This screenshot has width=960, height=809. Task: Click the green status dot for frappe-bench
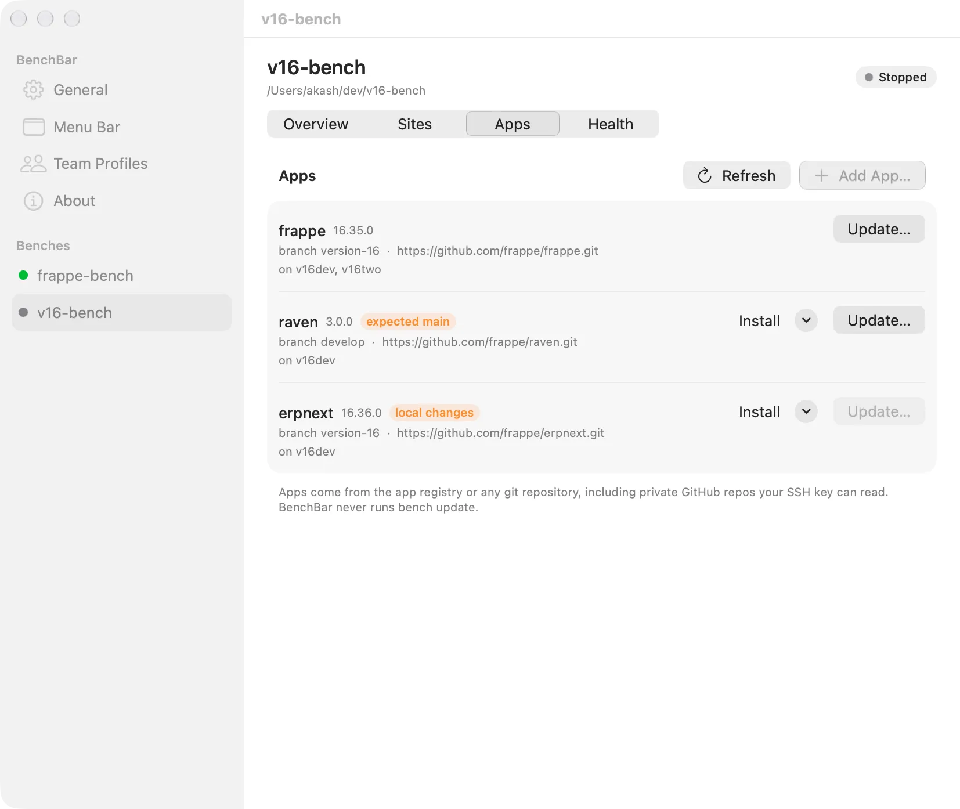(23, 275)
